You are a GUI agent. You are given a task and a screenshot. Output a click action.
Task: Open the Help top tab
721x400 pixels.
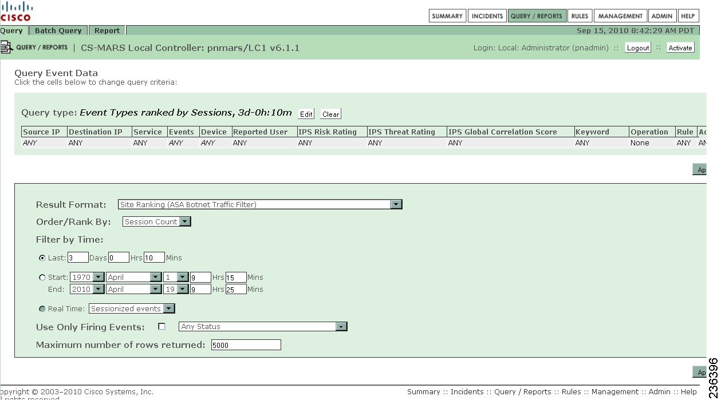click(689, 16)
